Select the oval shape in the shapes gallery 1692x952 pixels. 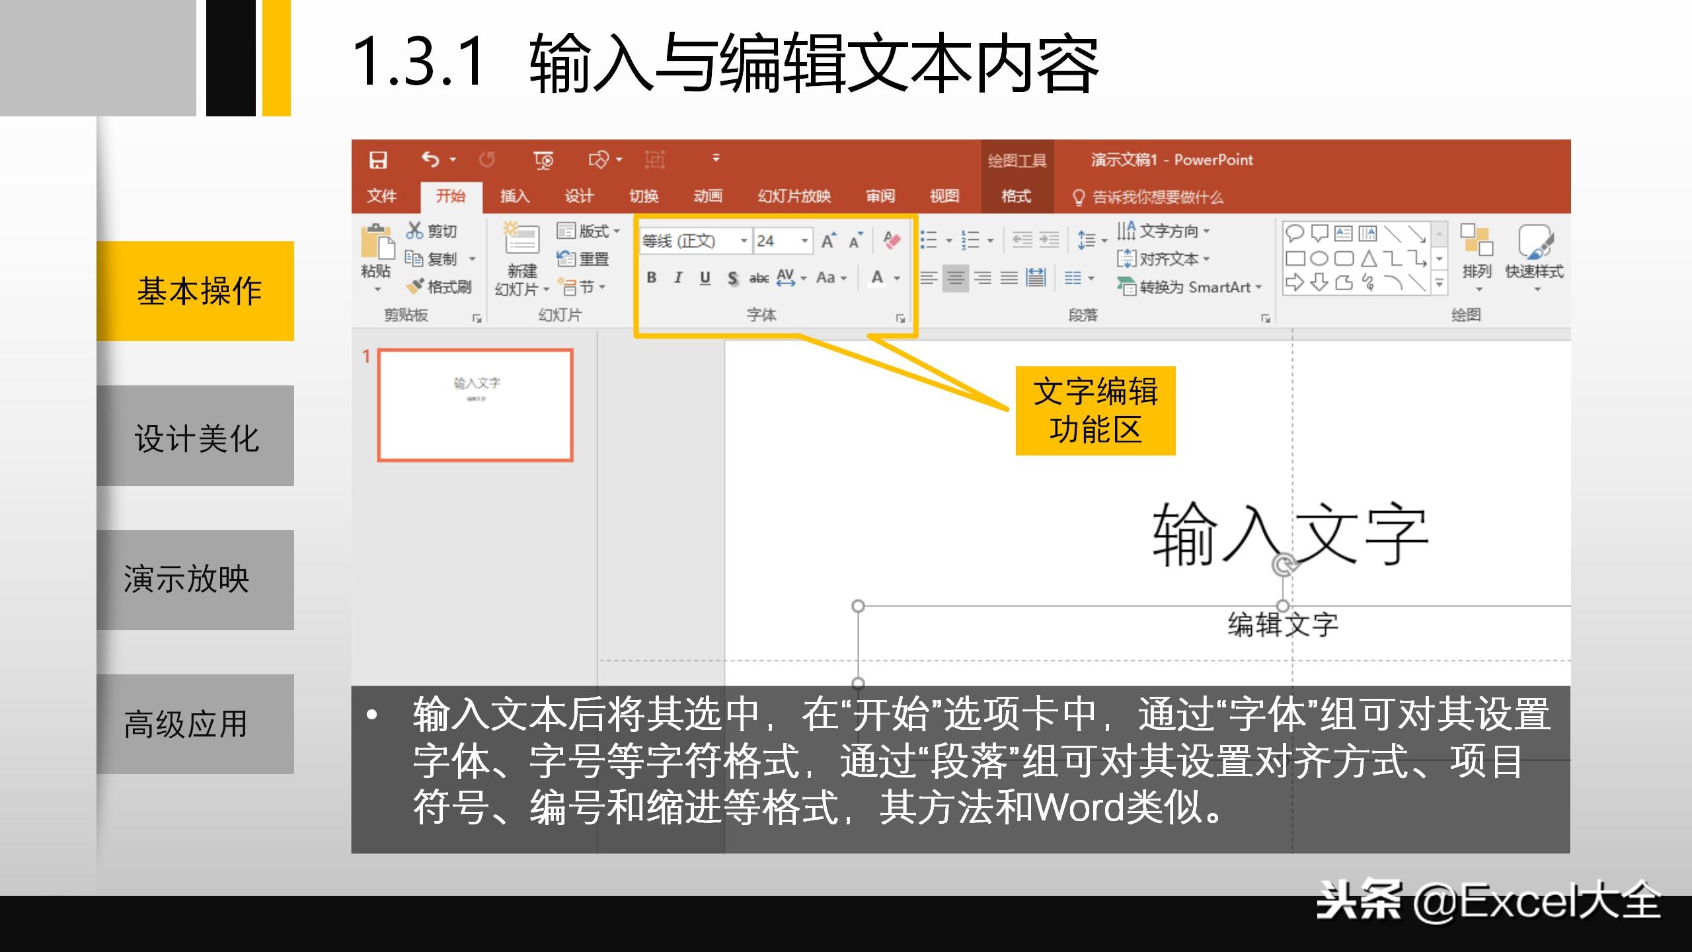click(x=1320, y=258)
